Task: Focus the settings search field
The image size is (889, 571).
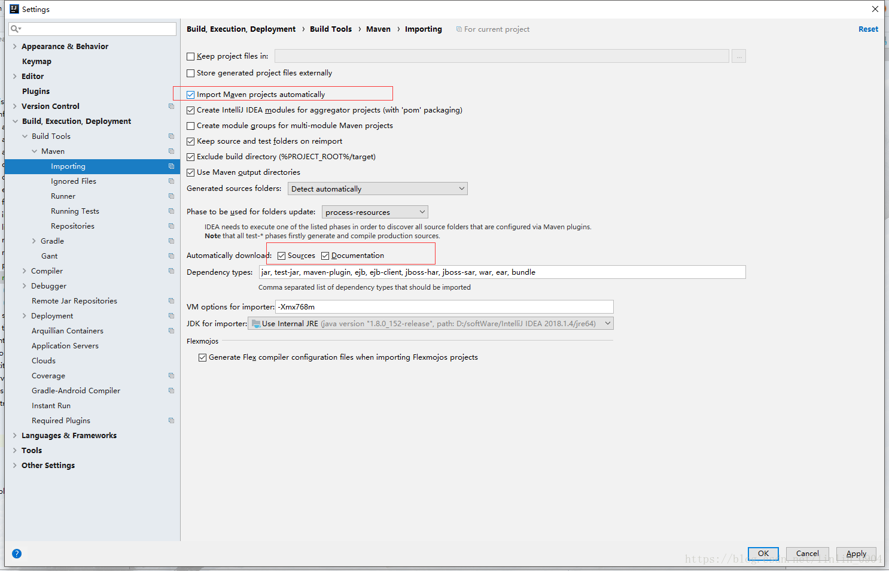Action: click(93, 29)
